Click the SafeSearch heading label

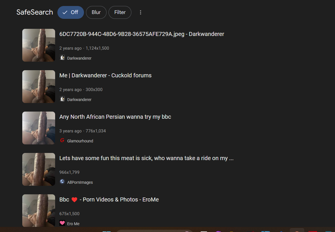click(x=35, y=12)
